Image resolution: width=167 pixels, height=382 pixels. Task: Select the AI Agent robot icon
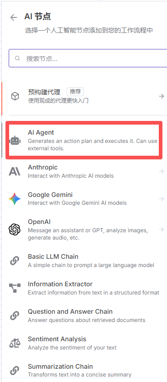[x=15, y=141]
